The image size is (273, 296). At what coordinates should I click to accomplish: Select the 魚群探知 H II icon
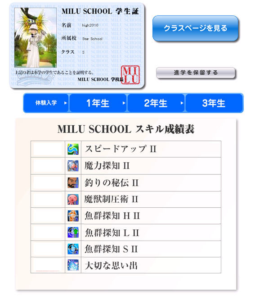click(73, 216)
